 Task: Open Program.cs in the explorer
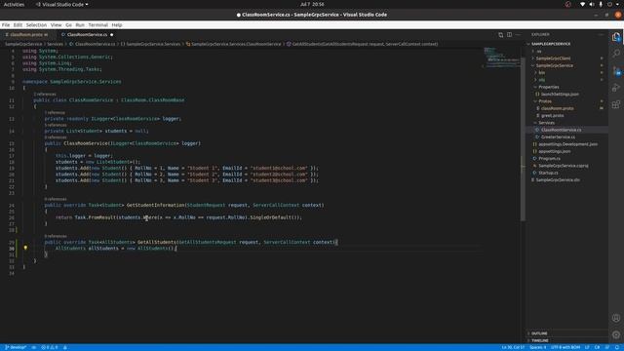(x=549, y=159)
